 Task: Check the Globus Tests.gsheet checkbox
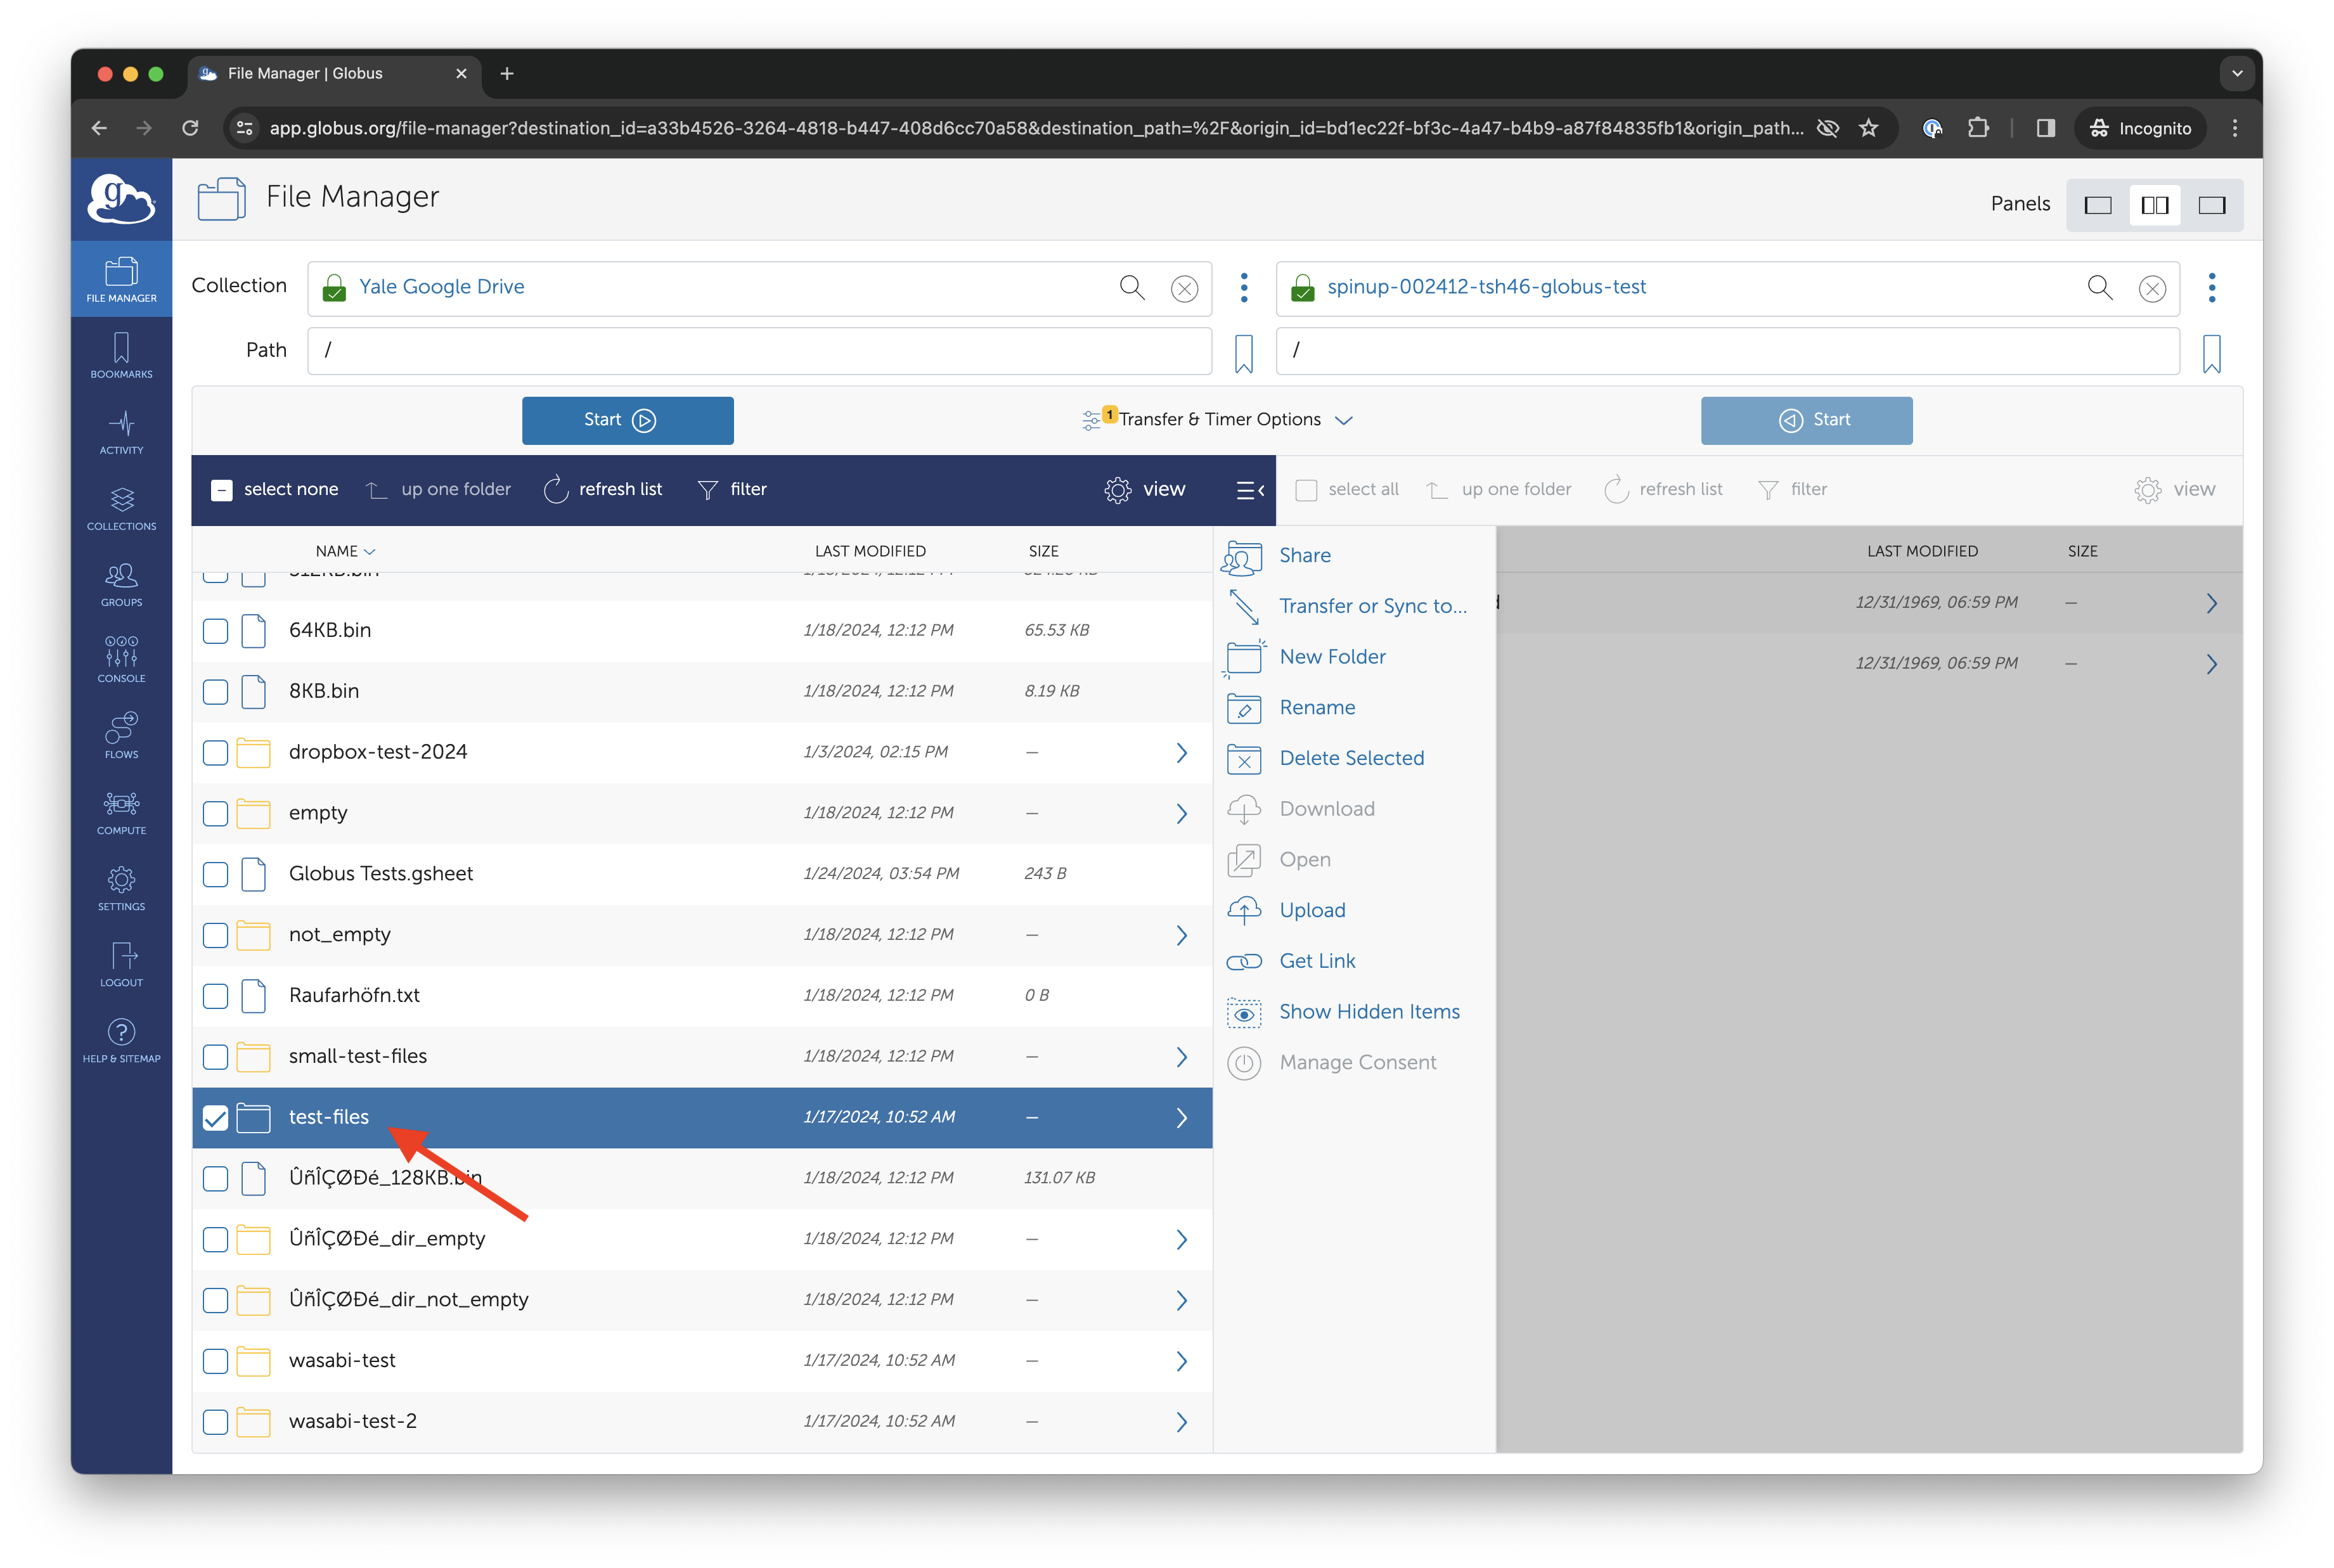pyautogui.click(x=215, y=875)
